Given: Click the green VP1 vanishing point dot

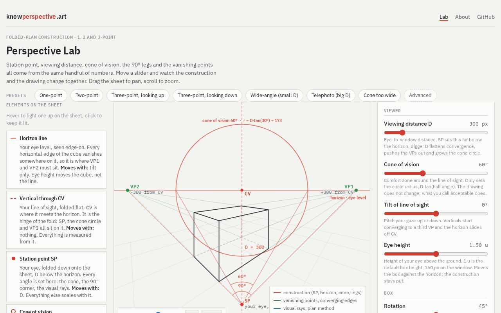Looking at the screenshot, I should click(356, 190).
